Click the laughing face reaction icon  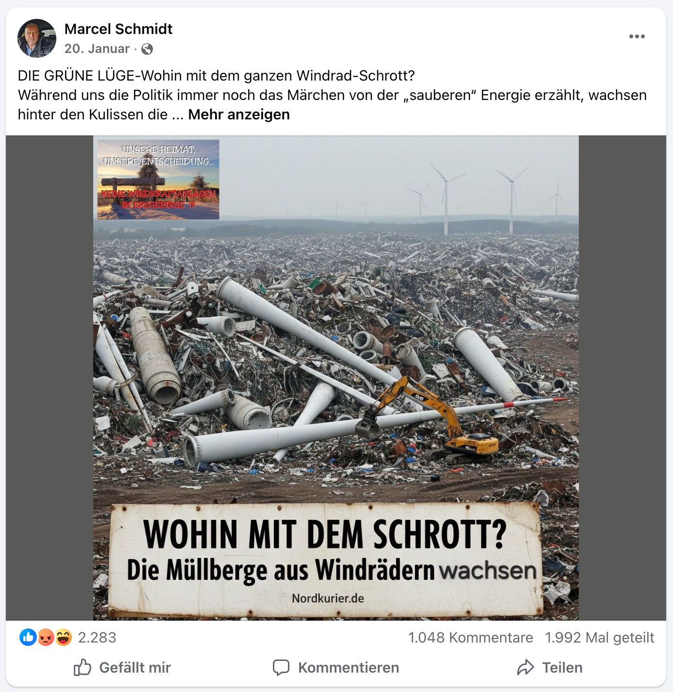(x=64, y=637)
